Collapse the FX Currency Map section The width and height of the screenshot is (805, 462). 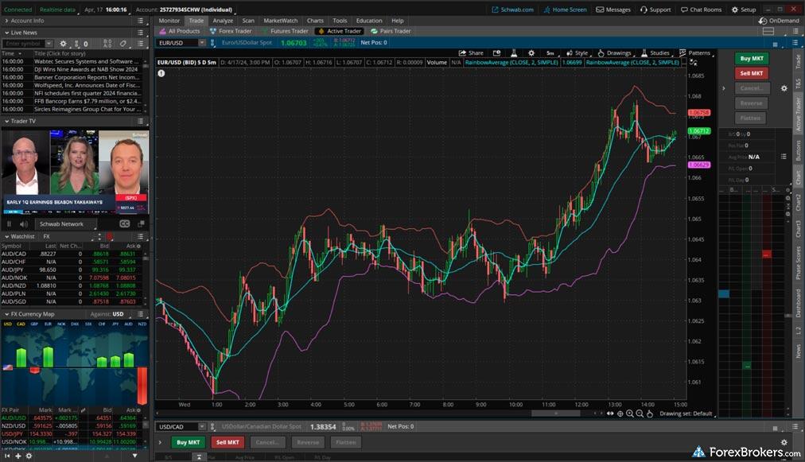[6, 314]
